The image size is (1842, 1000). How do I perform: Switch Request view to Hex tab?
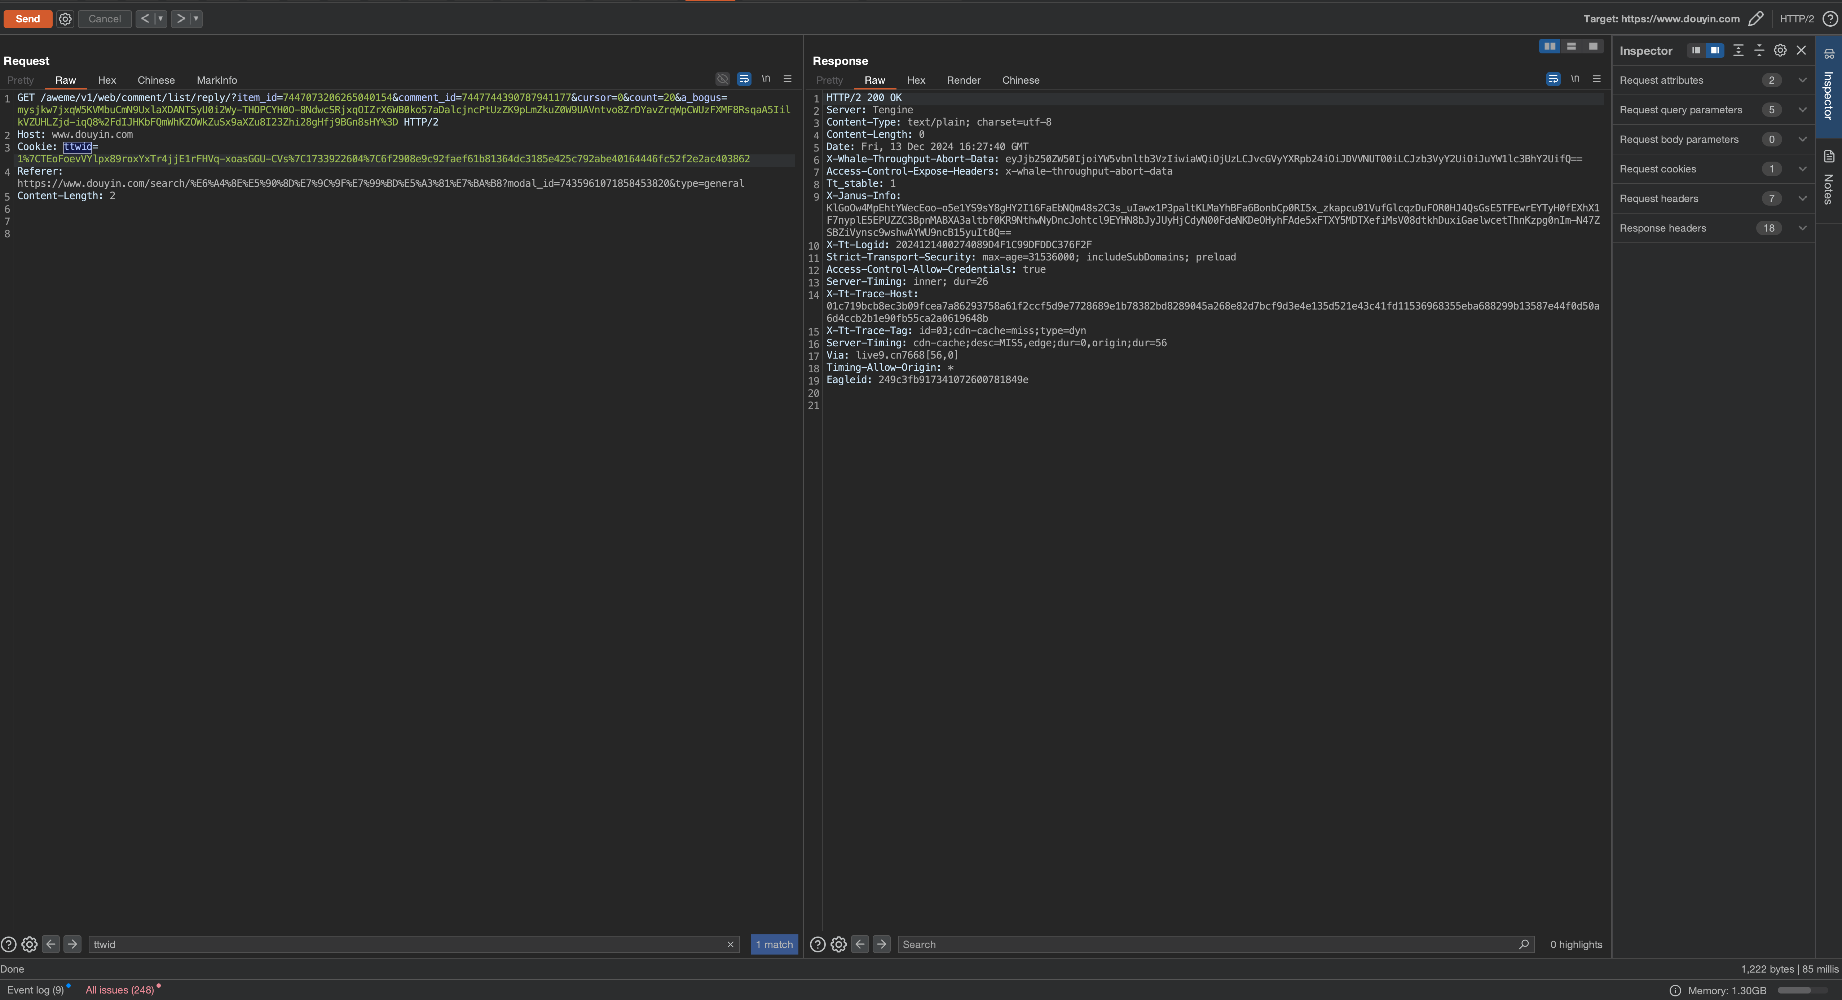tap(106, 80)
